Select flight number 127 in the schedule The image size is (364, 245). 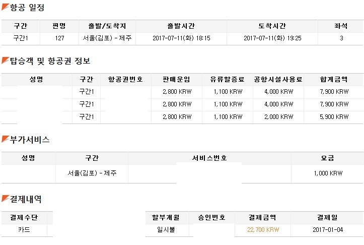coord(59,38)
